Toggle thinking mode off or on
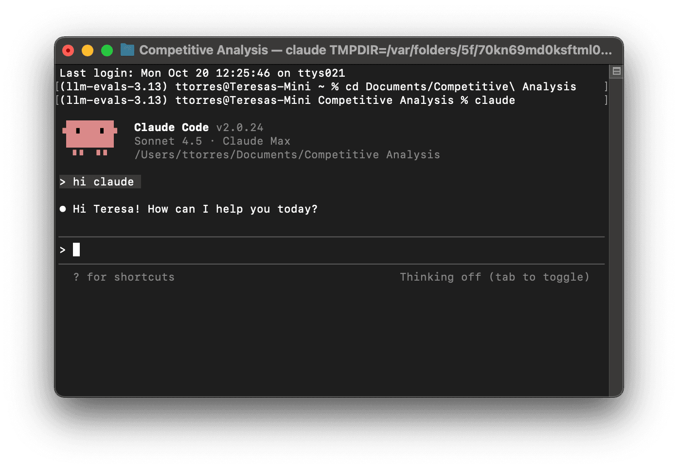 click(495, 277)
